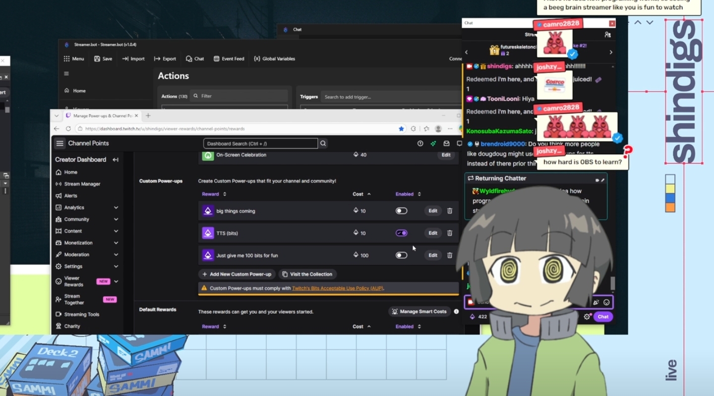Expand the Content sidebar section

click(116, 231)
